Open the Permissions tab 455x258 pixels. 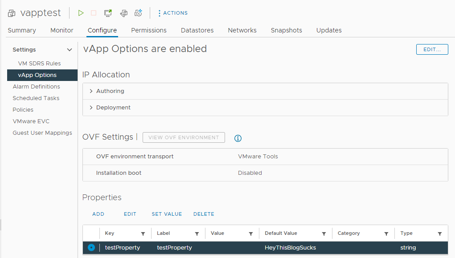[148, 30]
